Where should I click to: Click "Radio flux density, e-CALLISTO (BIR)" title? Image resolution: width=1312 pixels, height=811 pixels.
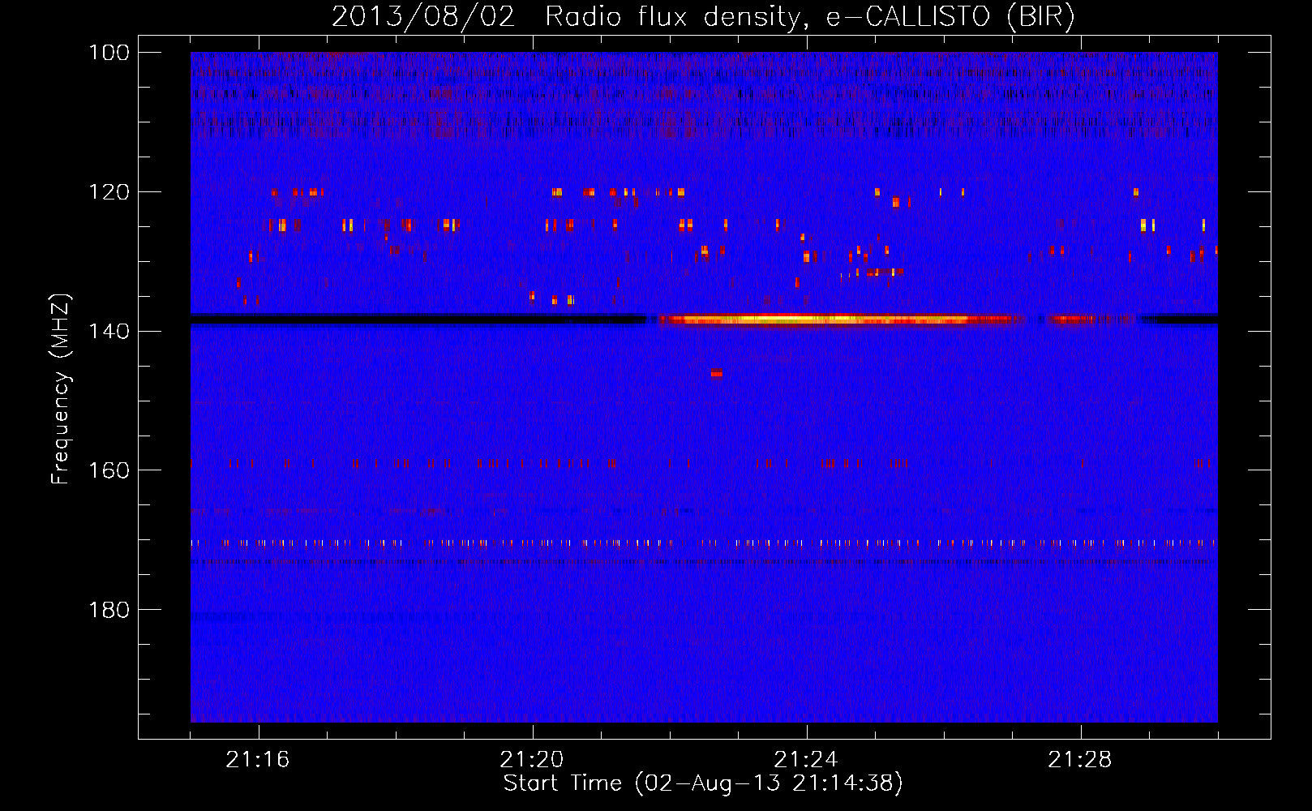point(810,17)
